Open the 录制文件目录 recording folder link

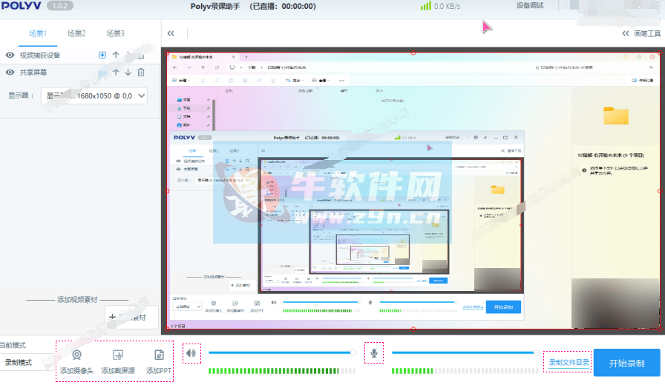569,363
